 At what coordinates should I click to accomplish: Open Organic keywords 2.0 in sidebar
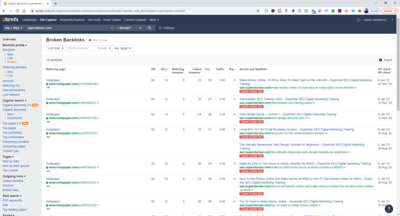point(16,105)
